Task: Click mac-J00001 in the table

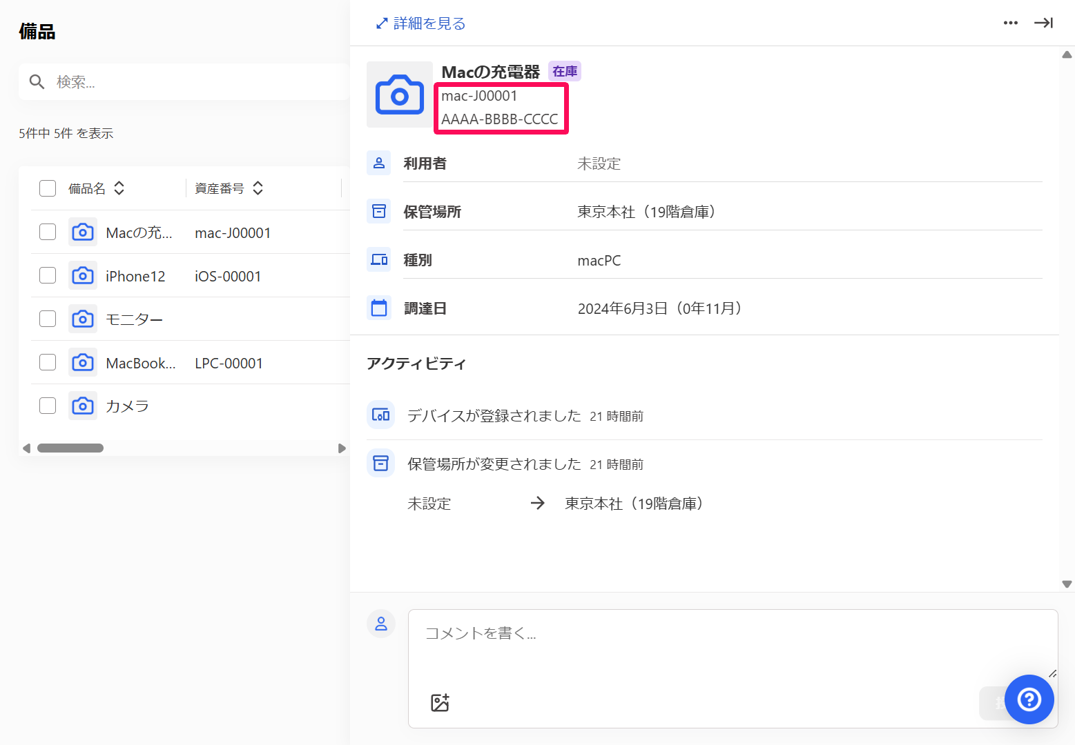Action: 233,233
